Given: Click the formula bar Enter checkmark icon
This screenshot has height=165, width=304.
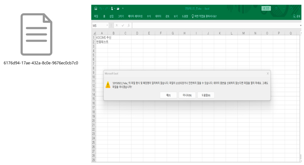Looking at the screenshot, I should 123,26.
